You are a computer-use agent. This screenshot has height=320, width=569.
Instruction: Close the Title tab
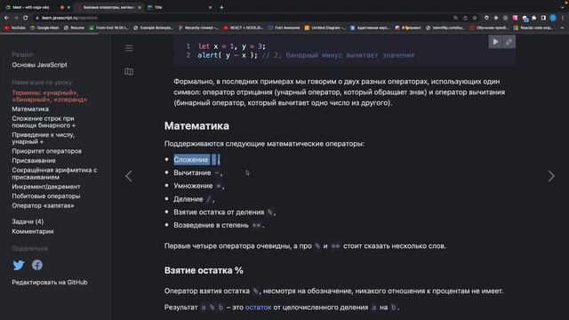[210, 7]
